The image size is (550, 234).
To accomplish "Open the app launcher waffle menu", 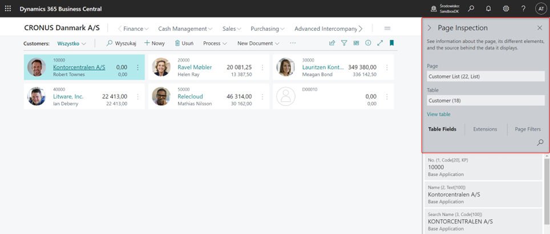I will [x=8, y=9].
